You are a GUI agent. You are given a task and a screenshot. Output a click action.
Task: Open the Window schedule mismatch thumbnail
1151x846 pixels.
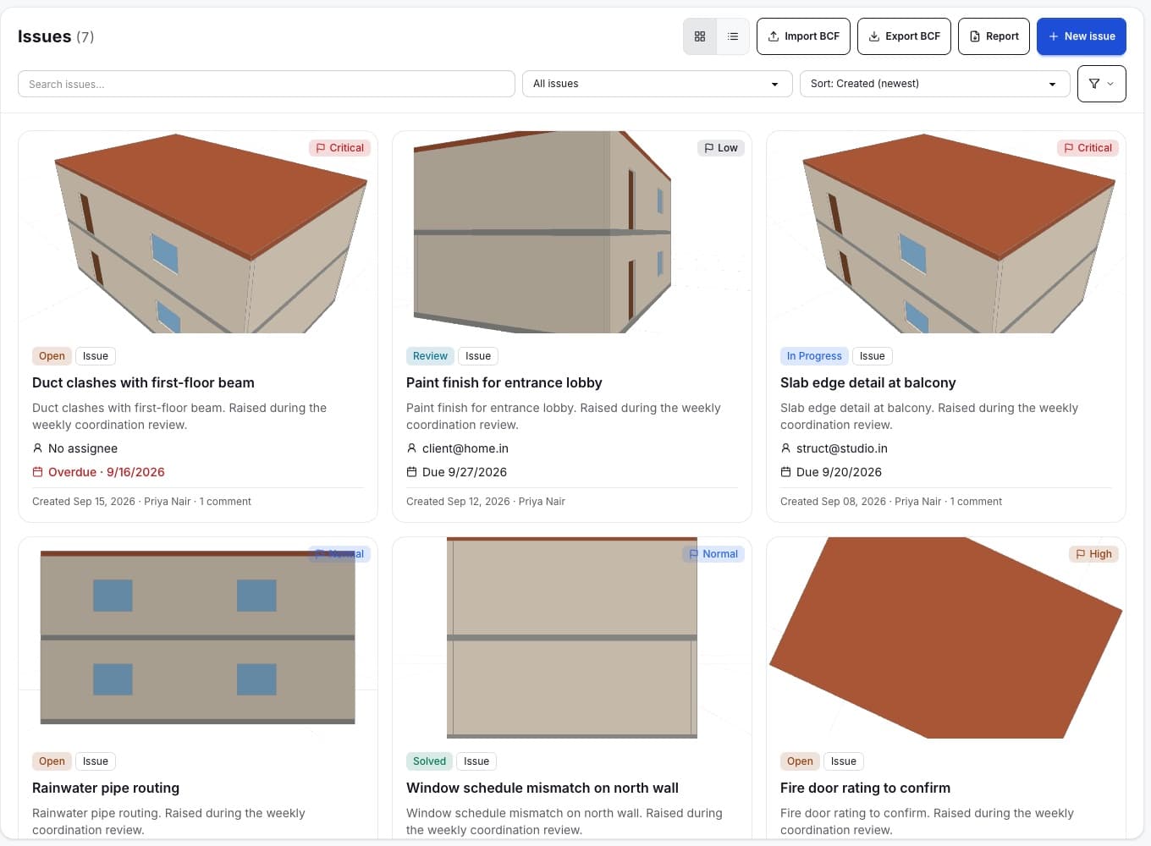[x=572, y=638]
